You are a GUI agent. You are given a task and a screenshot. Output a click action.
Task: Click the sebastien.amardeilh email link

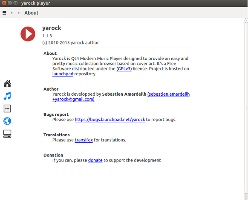click(121, 97)
